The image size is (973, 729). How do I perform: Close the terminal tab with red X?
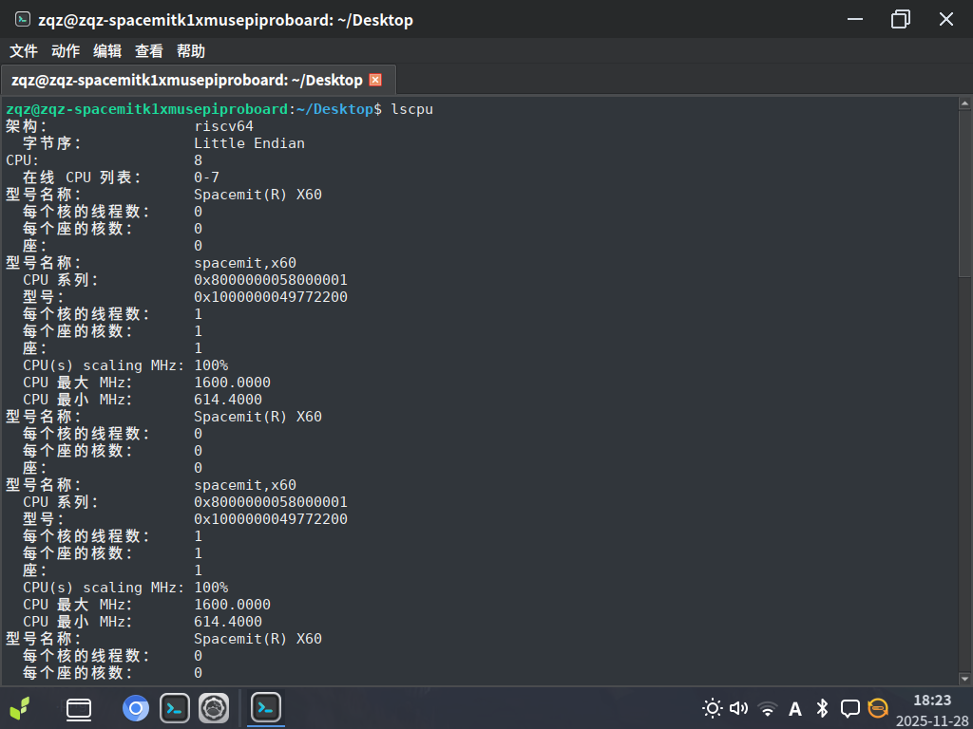pos(375,80)
